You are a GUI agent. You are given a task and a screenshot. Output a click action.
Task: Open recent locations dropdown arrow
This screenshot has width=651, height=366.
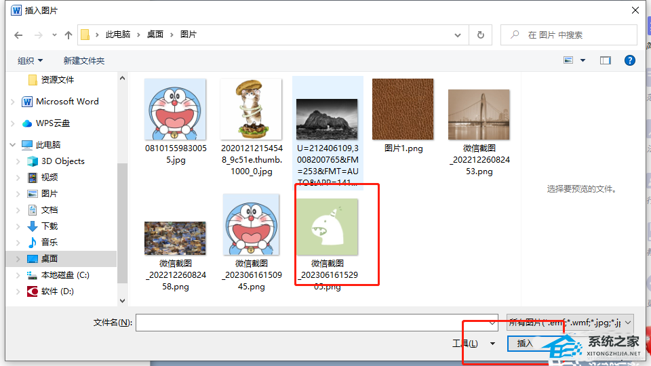(x=54, y=35)
